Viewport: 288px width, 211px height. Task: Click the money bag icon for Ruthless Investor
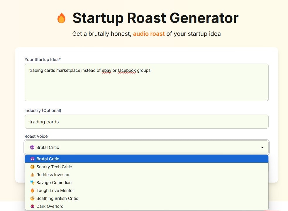point(32,174)
